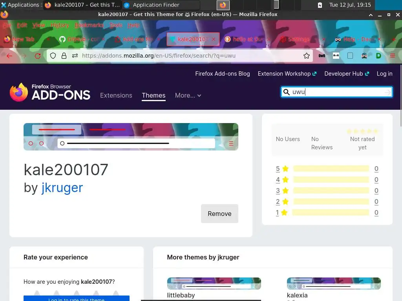Click the 5 star rating bar
The width and height of the screenshot is (402, 301).
tap(331, 169)
